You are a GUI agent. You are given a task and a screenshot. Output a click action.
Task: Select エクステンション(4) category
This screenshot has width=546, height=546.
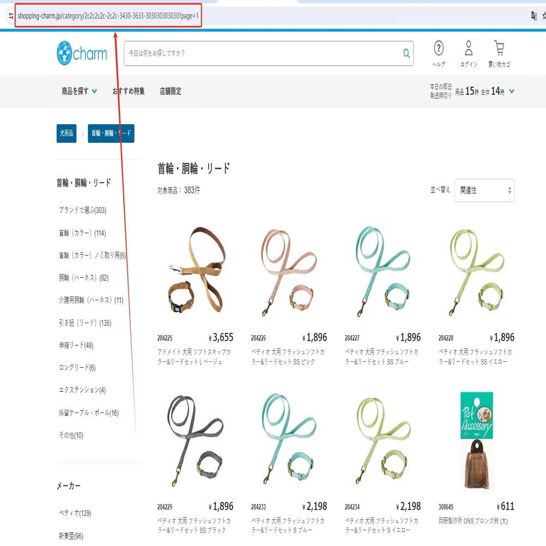coord(82,390)
